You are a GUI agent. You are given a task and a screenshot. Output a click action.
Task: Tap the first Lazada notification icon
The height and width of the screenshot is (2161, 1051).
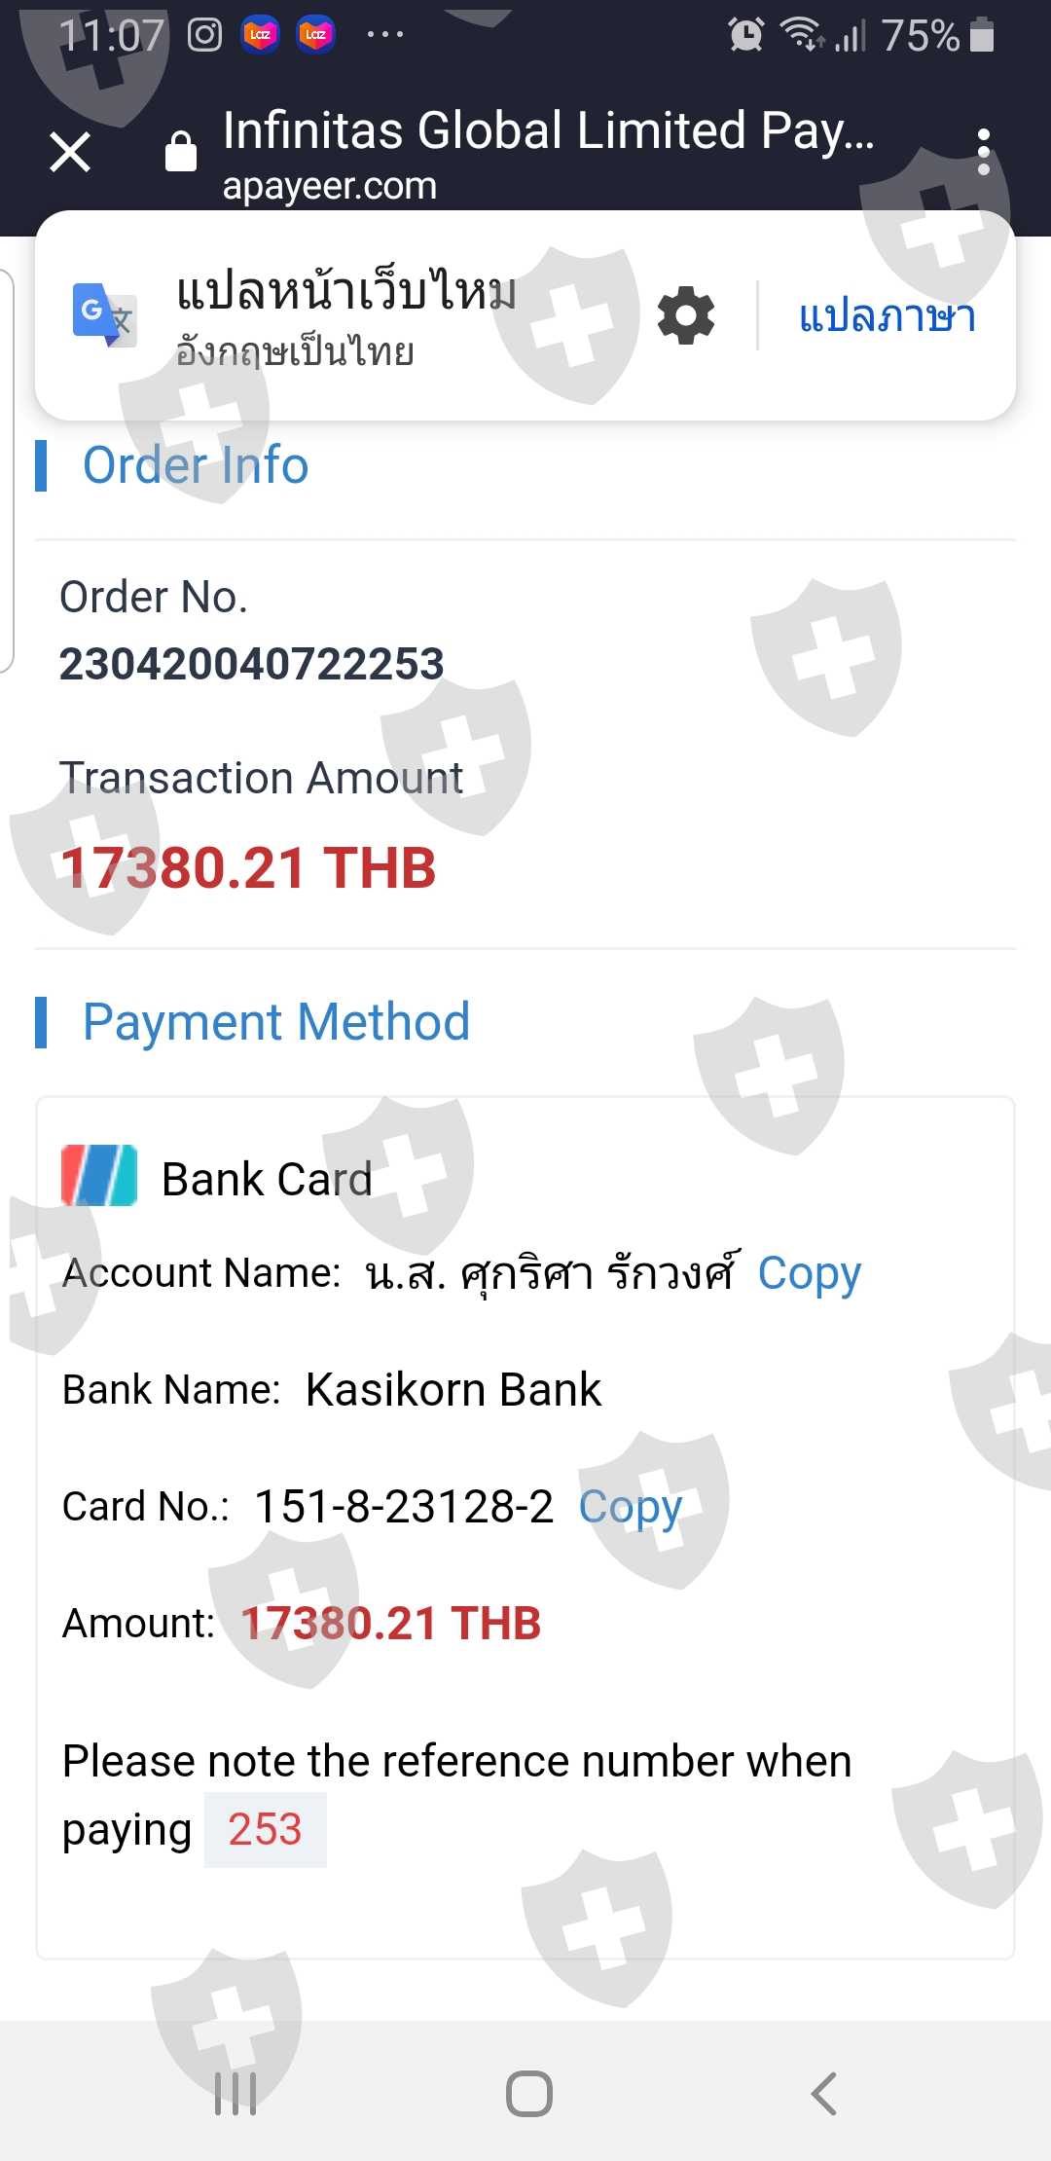(x=260, y=35)
